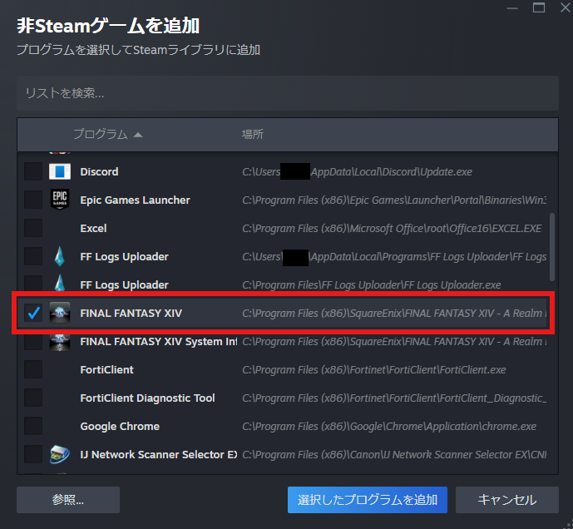Check the FortiClient Diagnostic Tool box

point(33,398)
